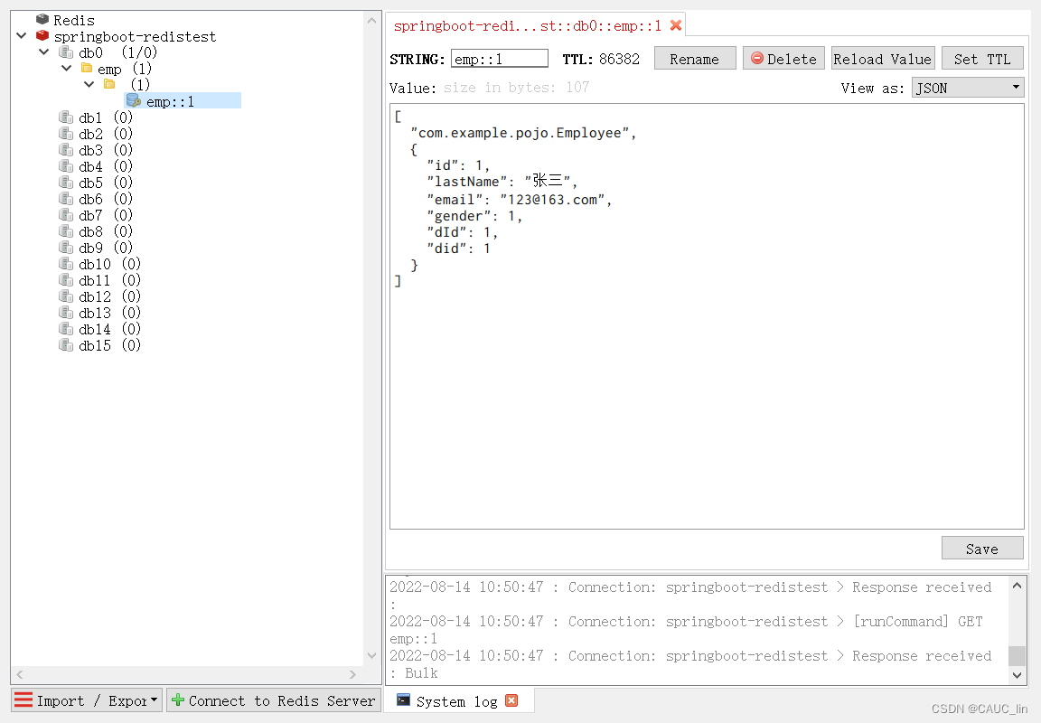
Task: Click the db8 database icon
Action: tap(66, 231)
